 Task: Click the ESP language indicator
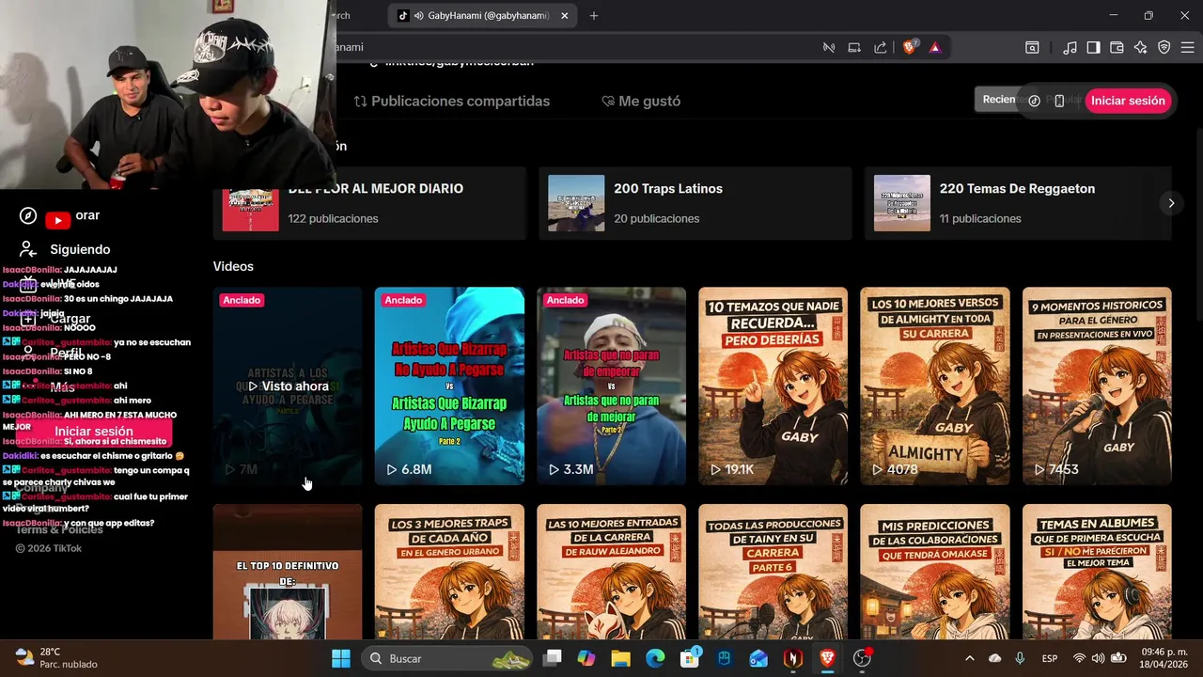[x=1050, y=658]
